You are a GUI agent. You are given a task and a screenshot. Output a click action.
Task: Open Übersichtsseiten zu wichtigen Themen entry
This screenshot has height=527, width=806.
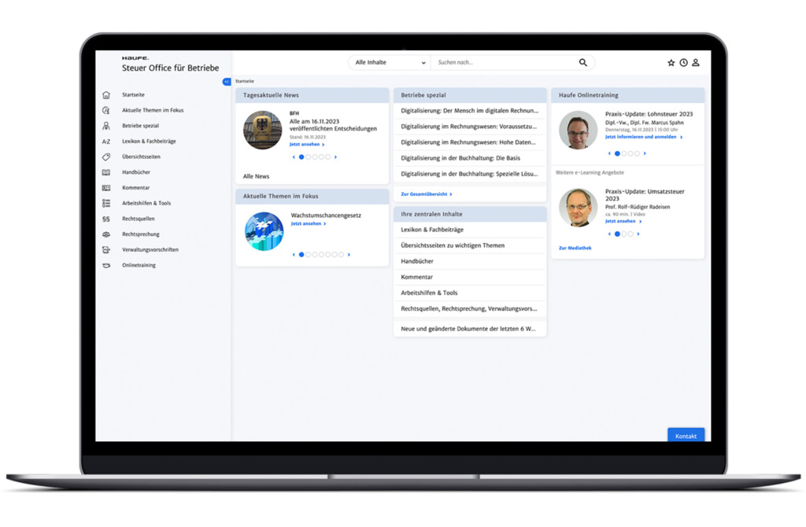point(470,245)
